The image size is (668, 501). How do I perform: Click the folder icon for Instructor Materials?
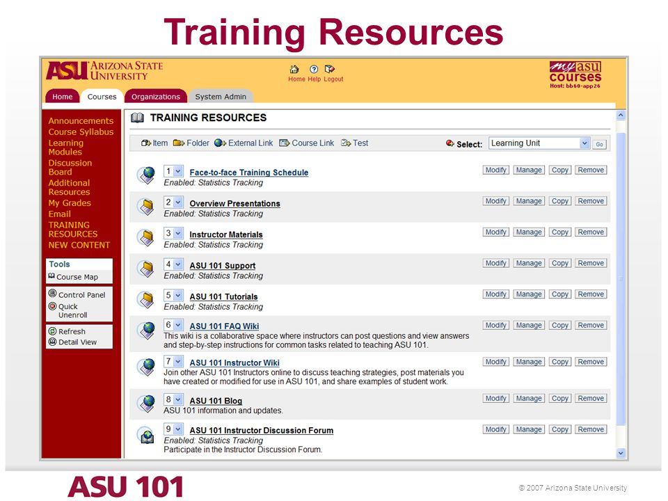pos(147,238)
